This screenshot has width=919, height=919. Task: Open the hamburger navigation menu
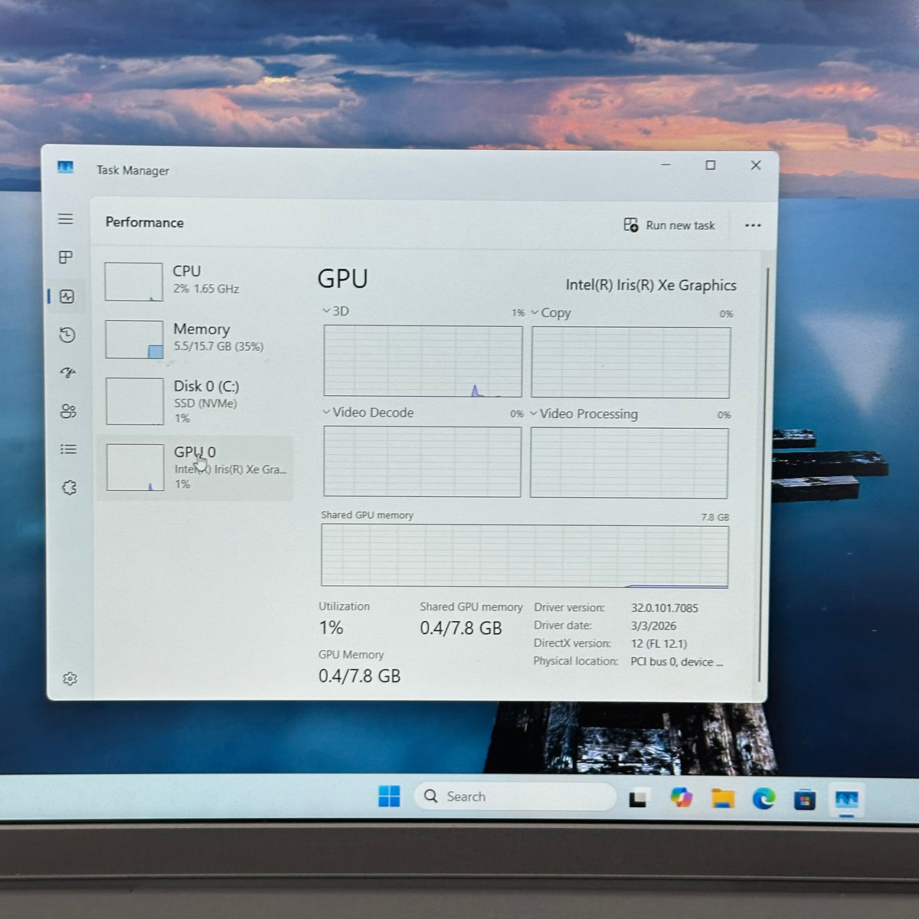point(66,219)
